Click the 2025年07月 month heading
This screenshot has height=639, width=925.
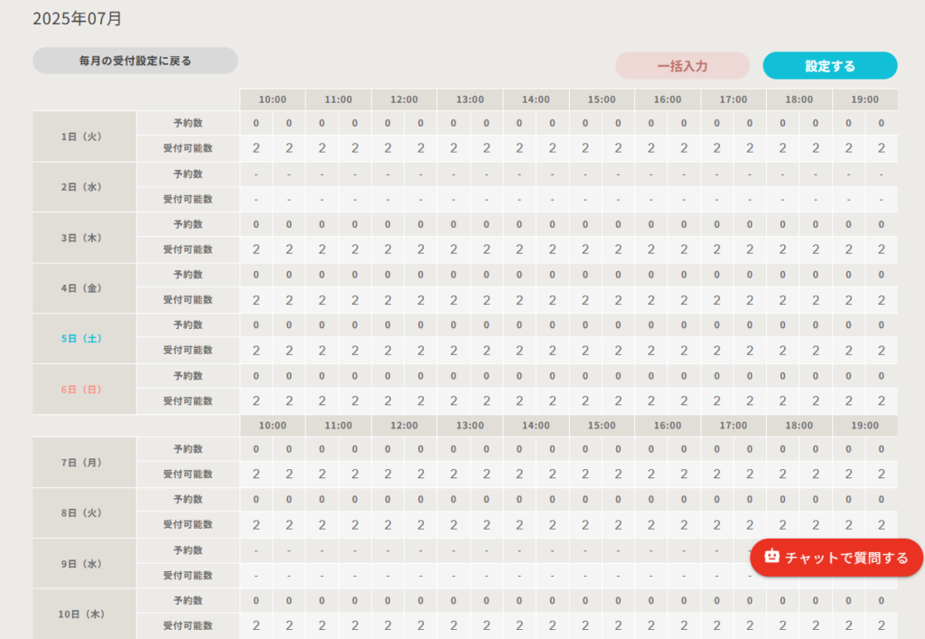[77, 18]
